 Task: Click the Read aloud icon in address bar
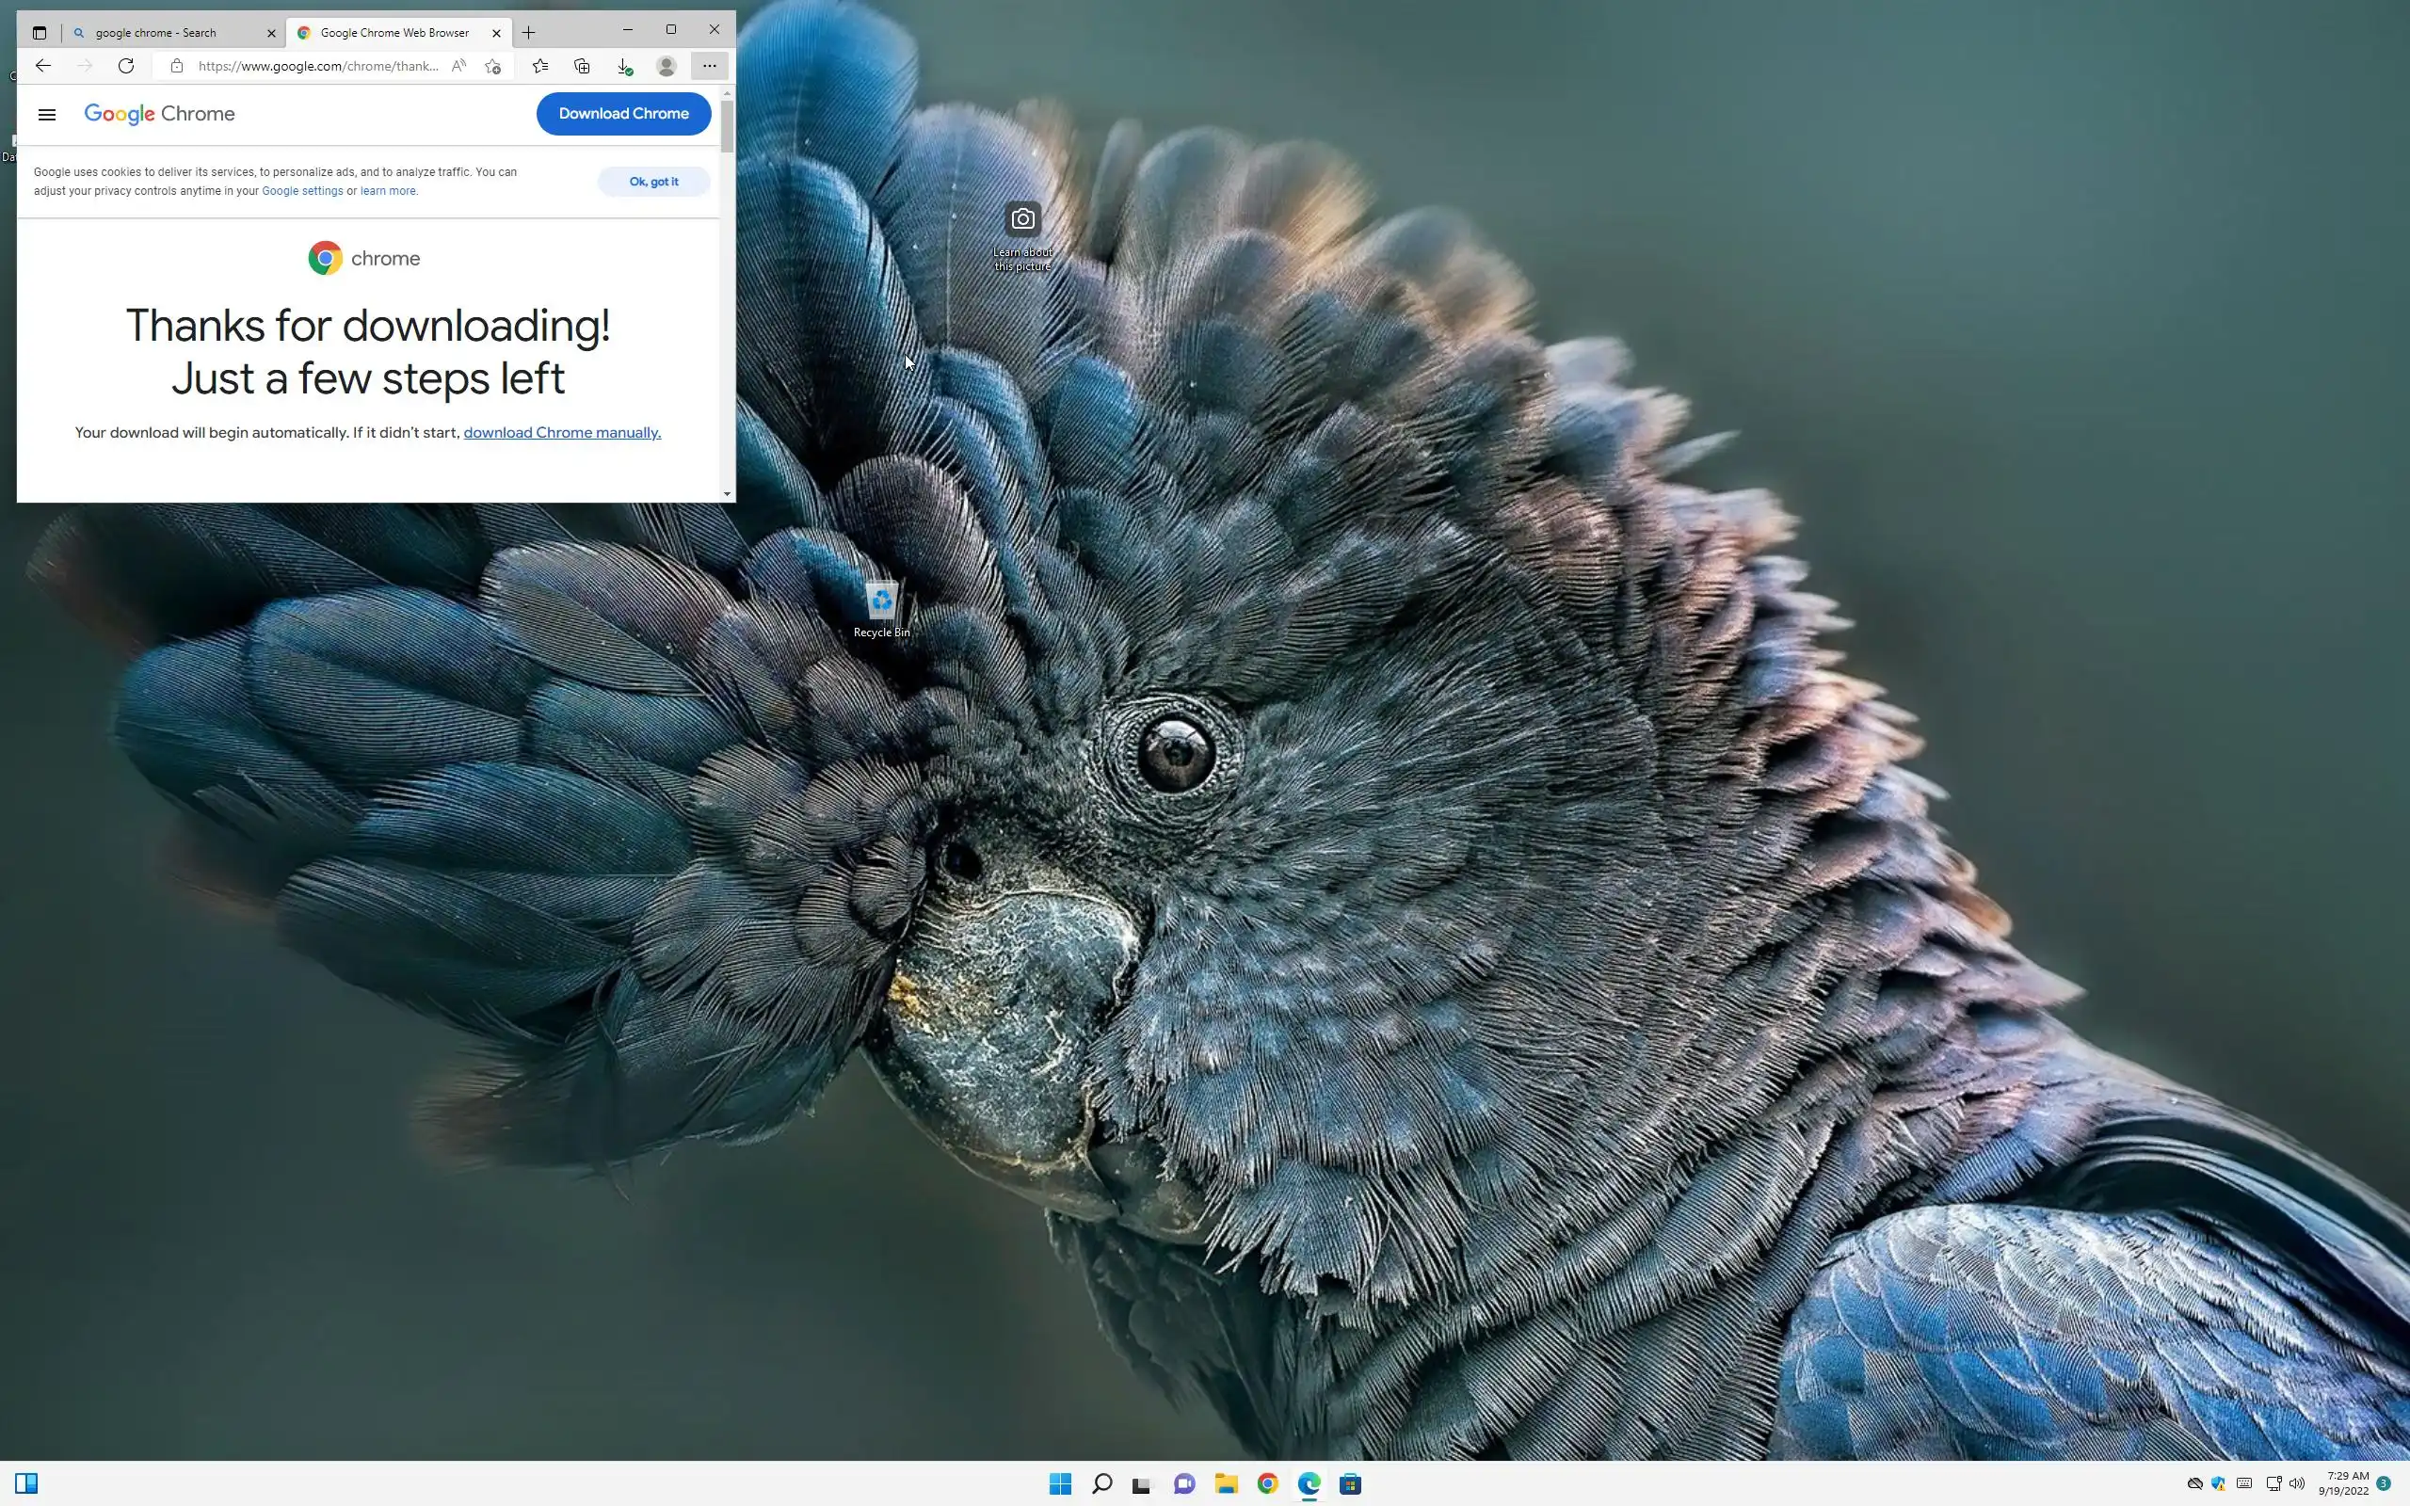(x=458, y=66)
